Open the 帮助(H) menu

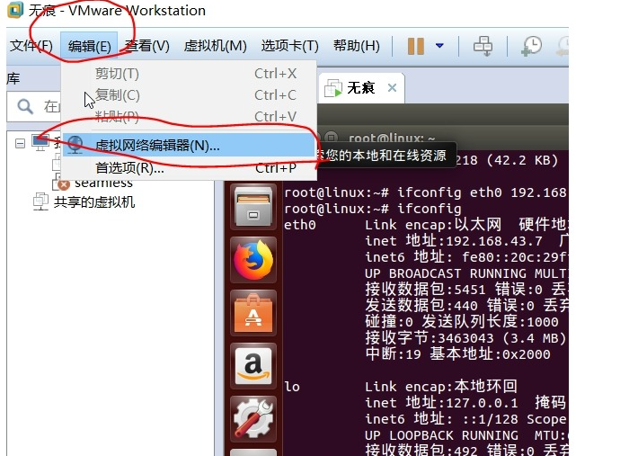click(357, 46)
